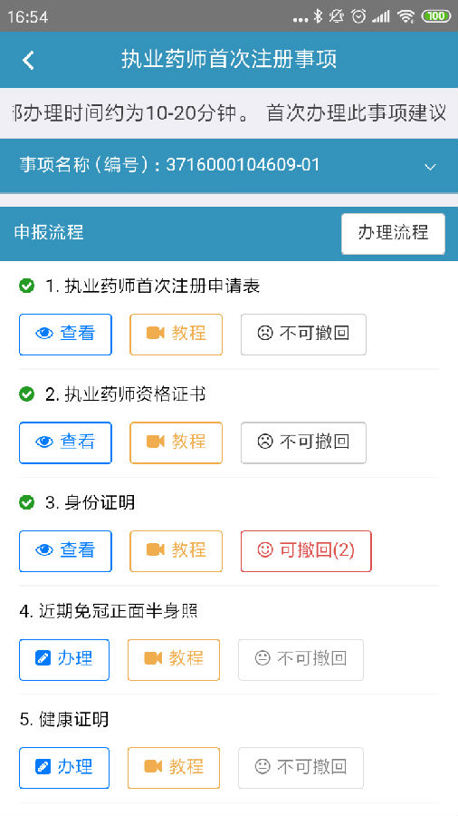Start 办理 for 近期免冠正面半身照
The height and width of the screenshot is (816, 458).
point(64,659)
